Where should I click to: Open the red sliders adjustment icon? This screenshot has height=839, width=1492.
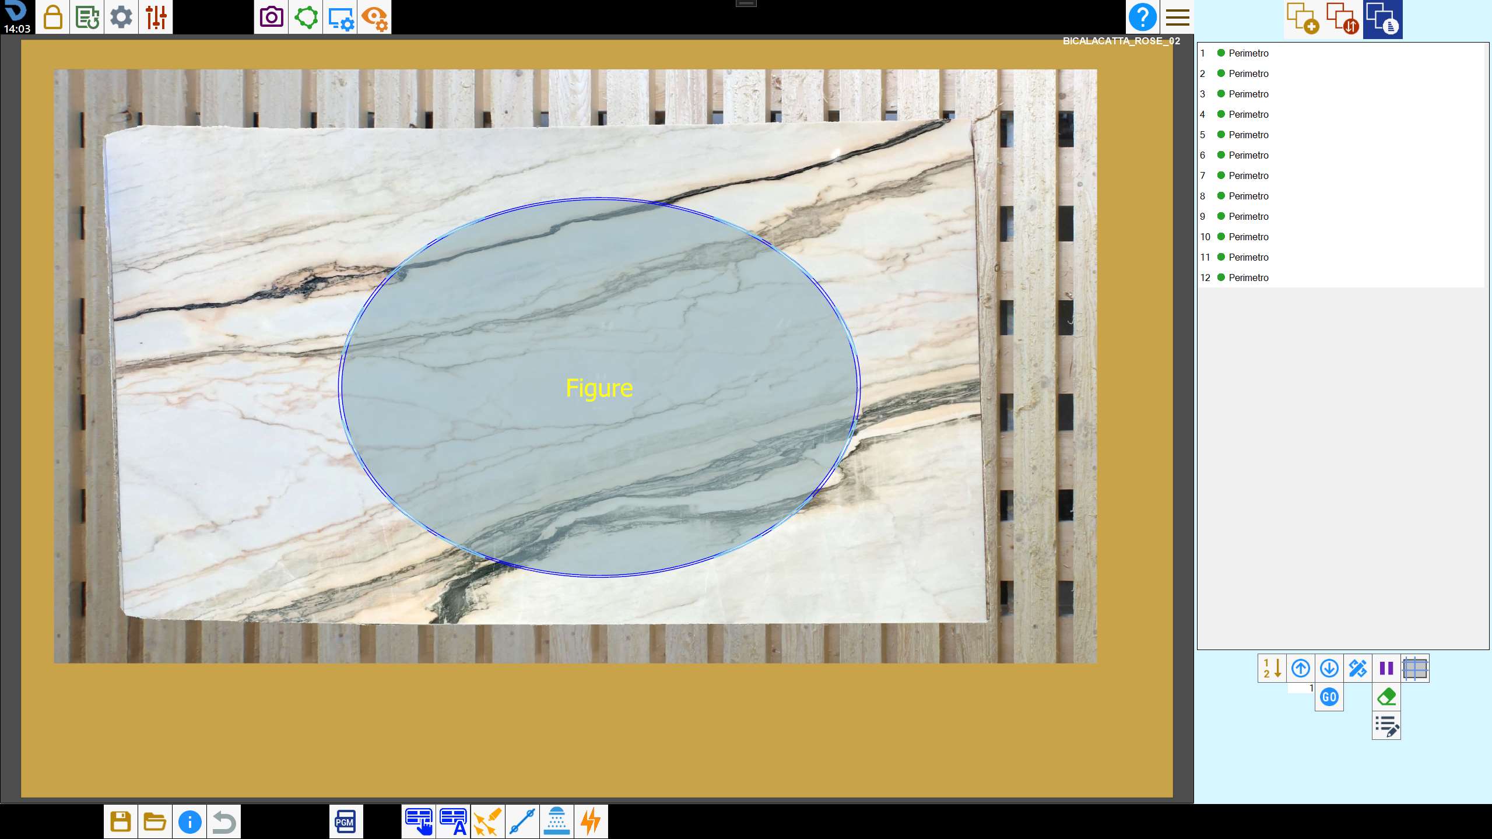pos(156,17)
